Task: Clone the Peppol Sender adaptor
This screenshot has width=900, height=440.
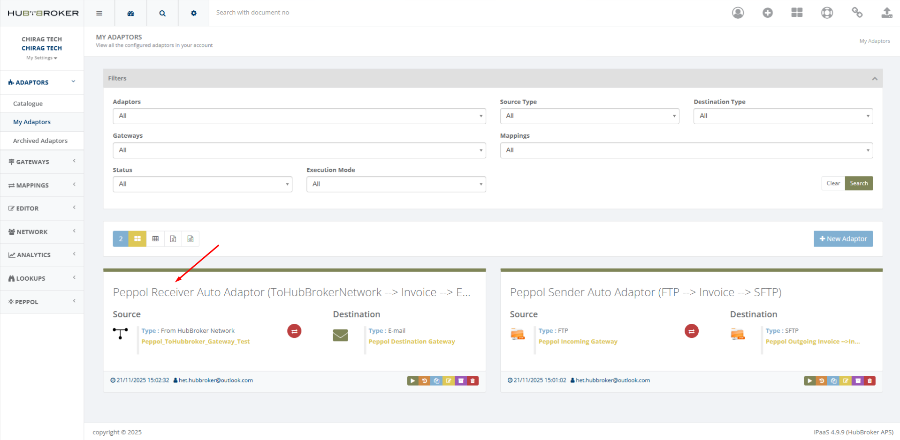Action: pos(833,381)
